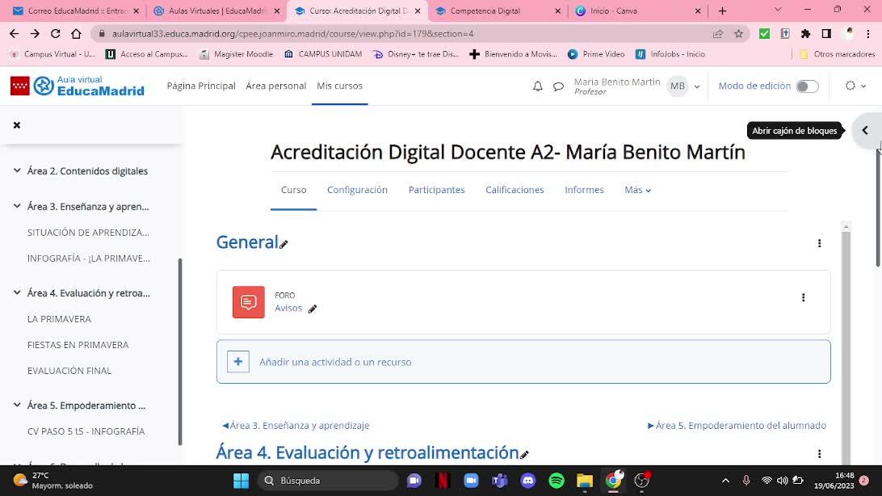Click the pencil icon next to General
Viewport: 882px width, 496px height.
pyautogui.click(x=284, y=244)
